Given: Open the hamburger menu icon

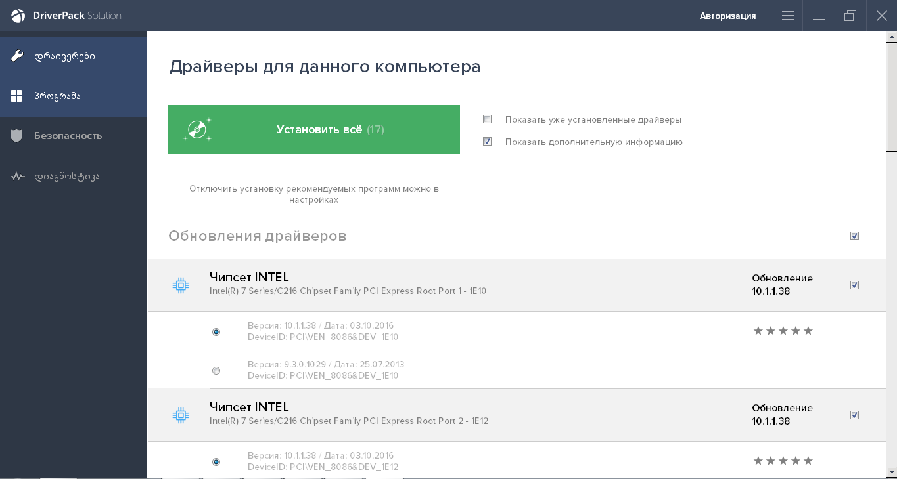Looking at the screenshot, I should point(788,16).
